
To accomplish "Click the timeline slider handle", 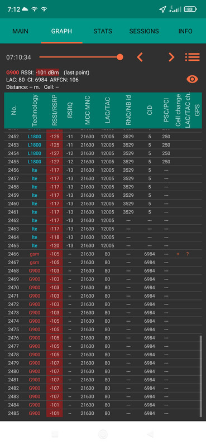I will pos(120,57).
